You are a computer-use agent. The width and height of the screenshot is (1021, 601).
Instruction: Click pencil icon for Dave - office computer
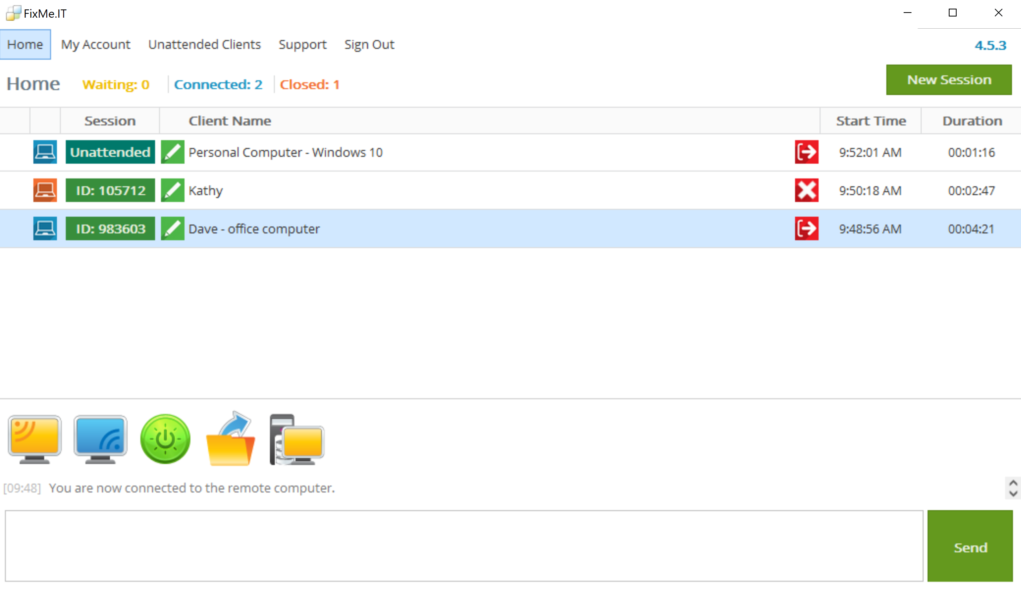click(x=173, y=228)
